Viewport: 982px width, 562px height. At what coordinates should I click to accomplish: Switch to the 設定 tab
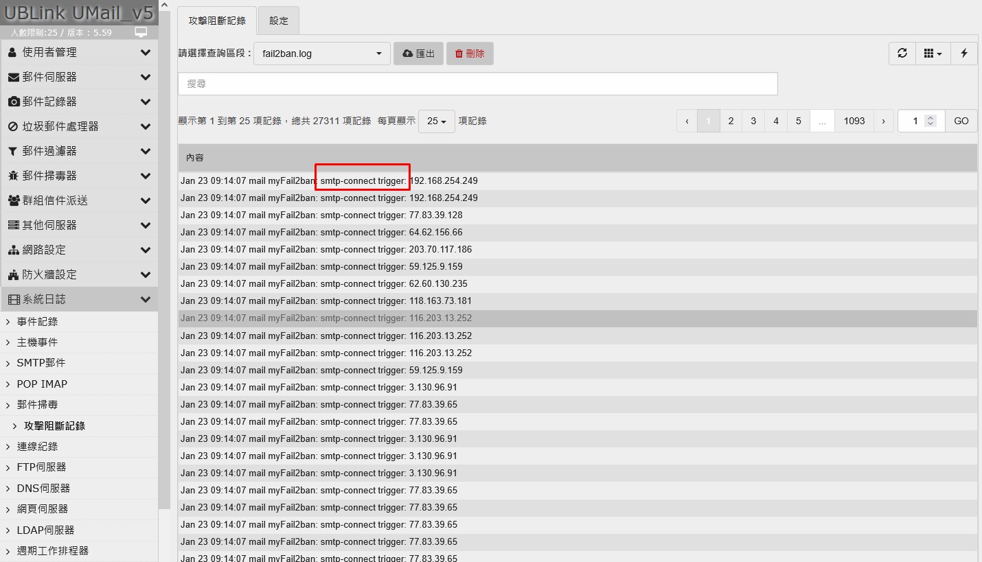tap(279, 21)
